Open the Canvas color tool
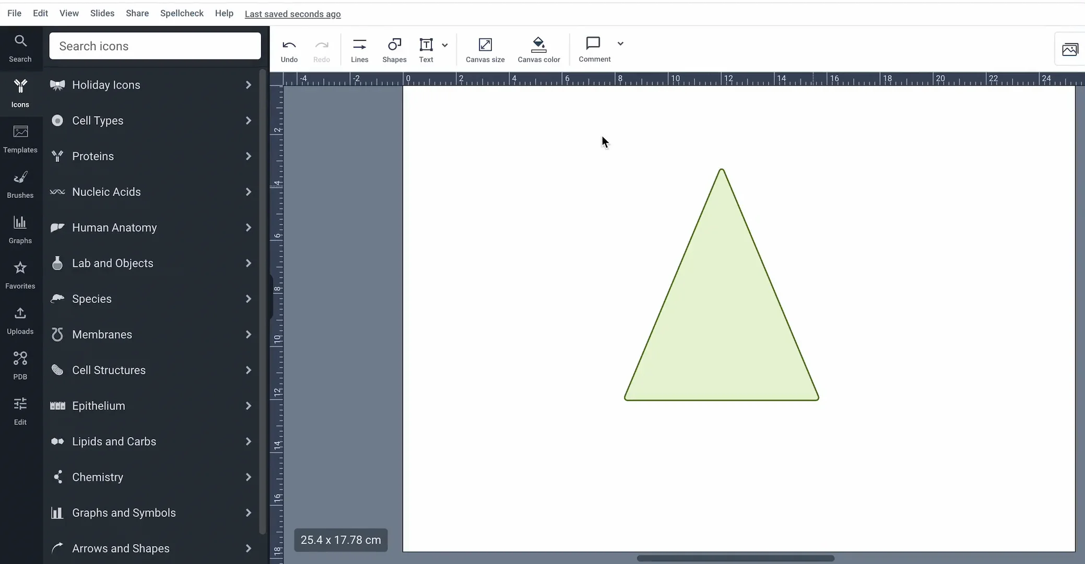This screenshot has width=1085, height=564. pos(538,50)
